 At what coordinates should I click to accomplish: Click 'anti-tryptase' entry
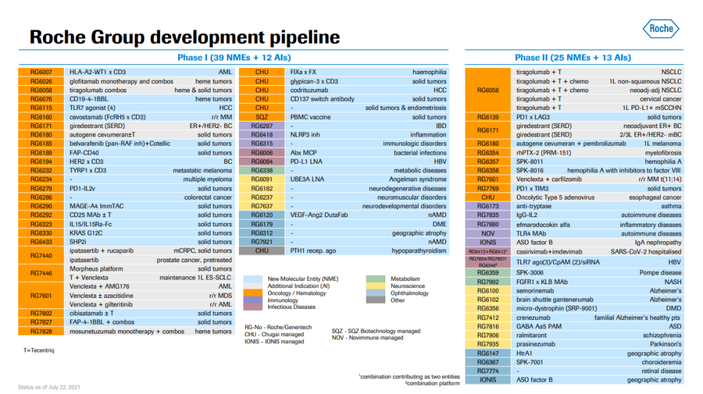(x=534, y=206)
